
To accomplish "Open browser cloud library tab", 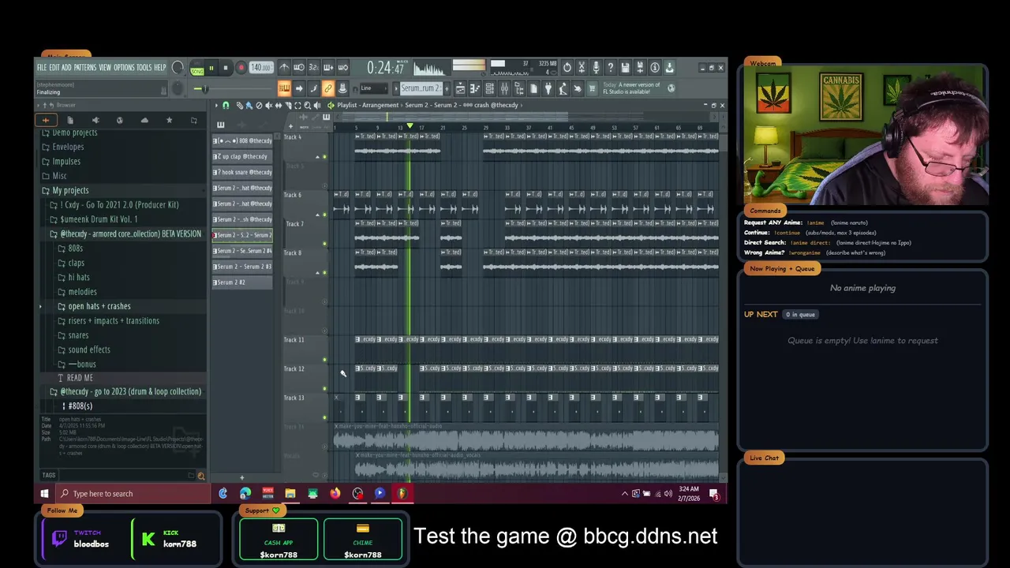I will pyautogui.click(x=144, y=120).
